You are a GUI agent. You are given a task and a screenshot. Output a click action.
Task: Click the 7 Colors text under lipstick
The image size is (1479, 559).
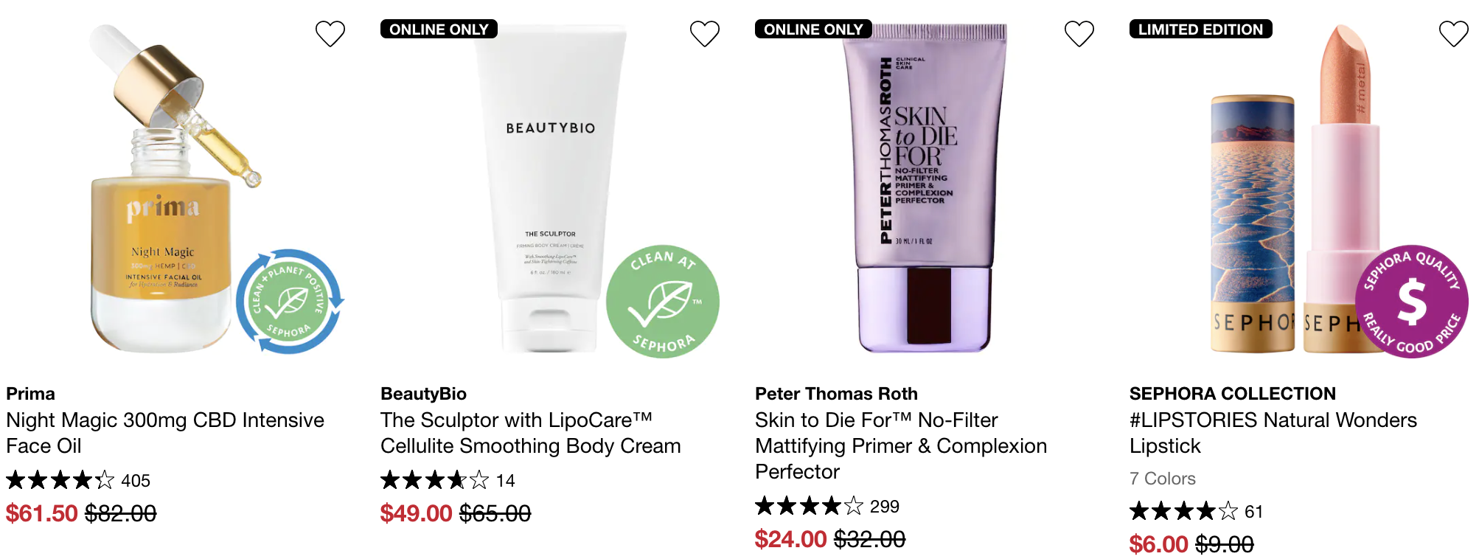(1163, 479)
